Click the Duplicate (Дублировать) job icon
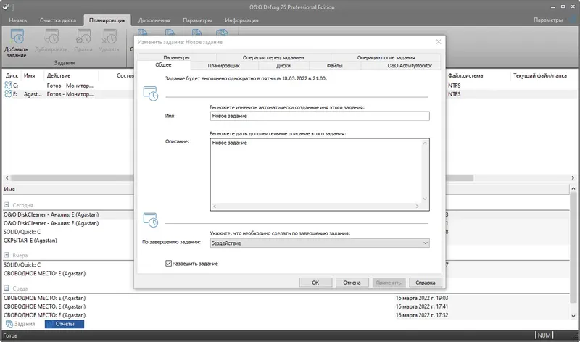The image size is (580, 342). 51,37
